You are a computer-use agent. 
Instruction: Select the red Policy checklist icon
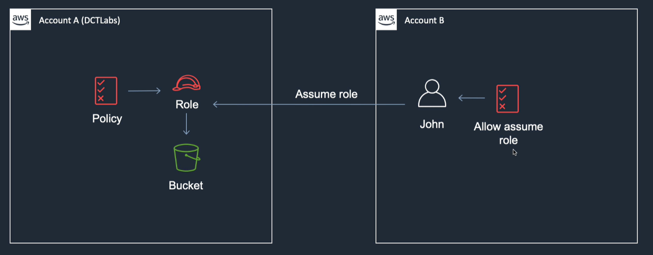[x=106, y=91]
